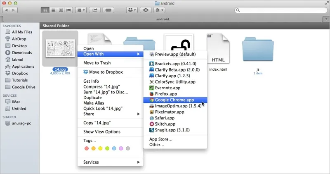Viewport: 330px width, 174px height.
Task: Choose Other… in Open With submenu
Action: [175, 145]
